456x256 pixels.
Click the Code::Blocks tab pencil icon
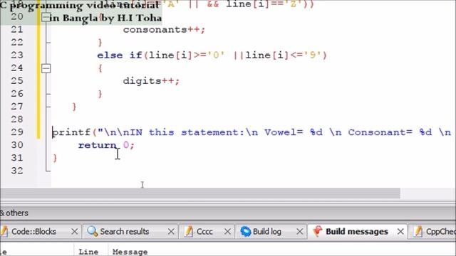click(4, 231)
